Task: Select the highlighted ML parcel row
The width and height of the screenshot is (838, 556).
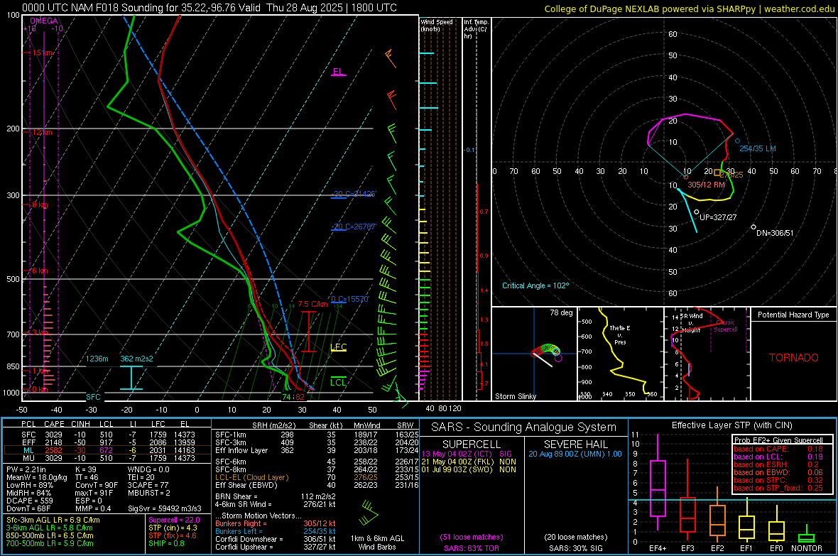Action: click(x=107, y=450)
